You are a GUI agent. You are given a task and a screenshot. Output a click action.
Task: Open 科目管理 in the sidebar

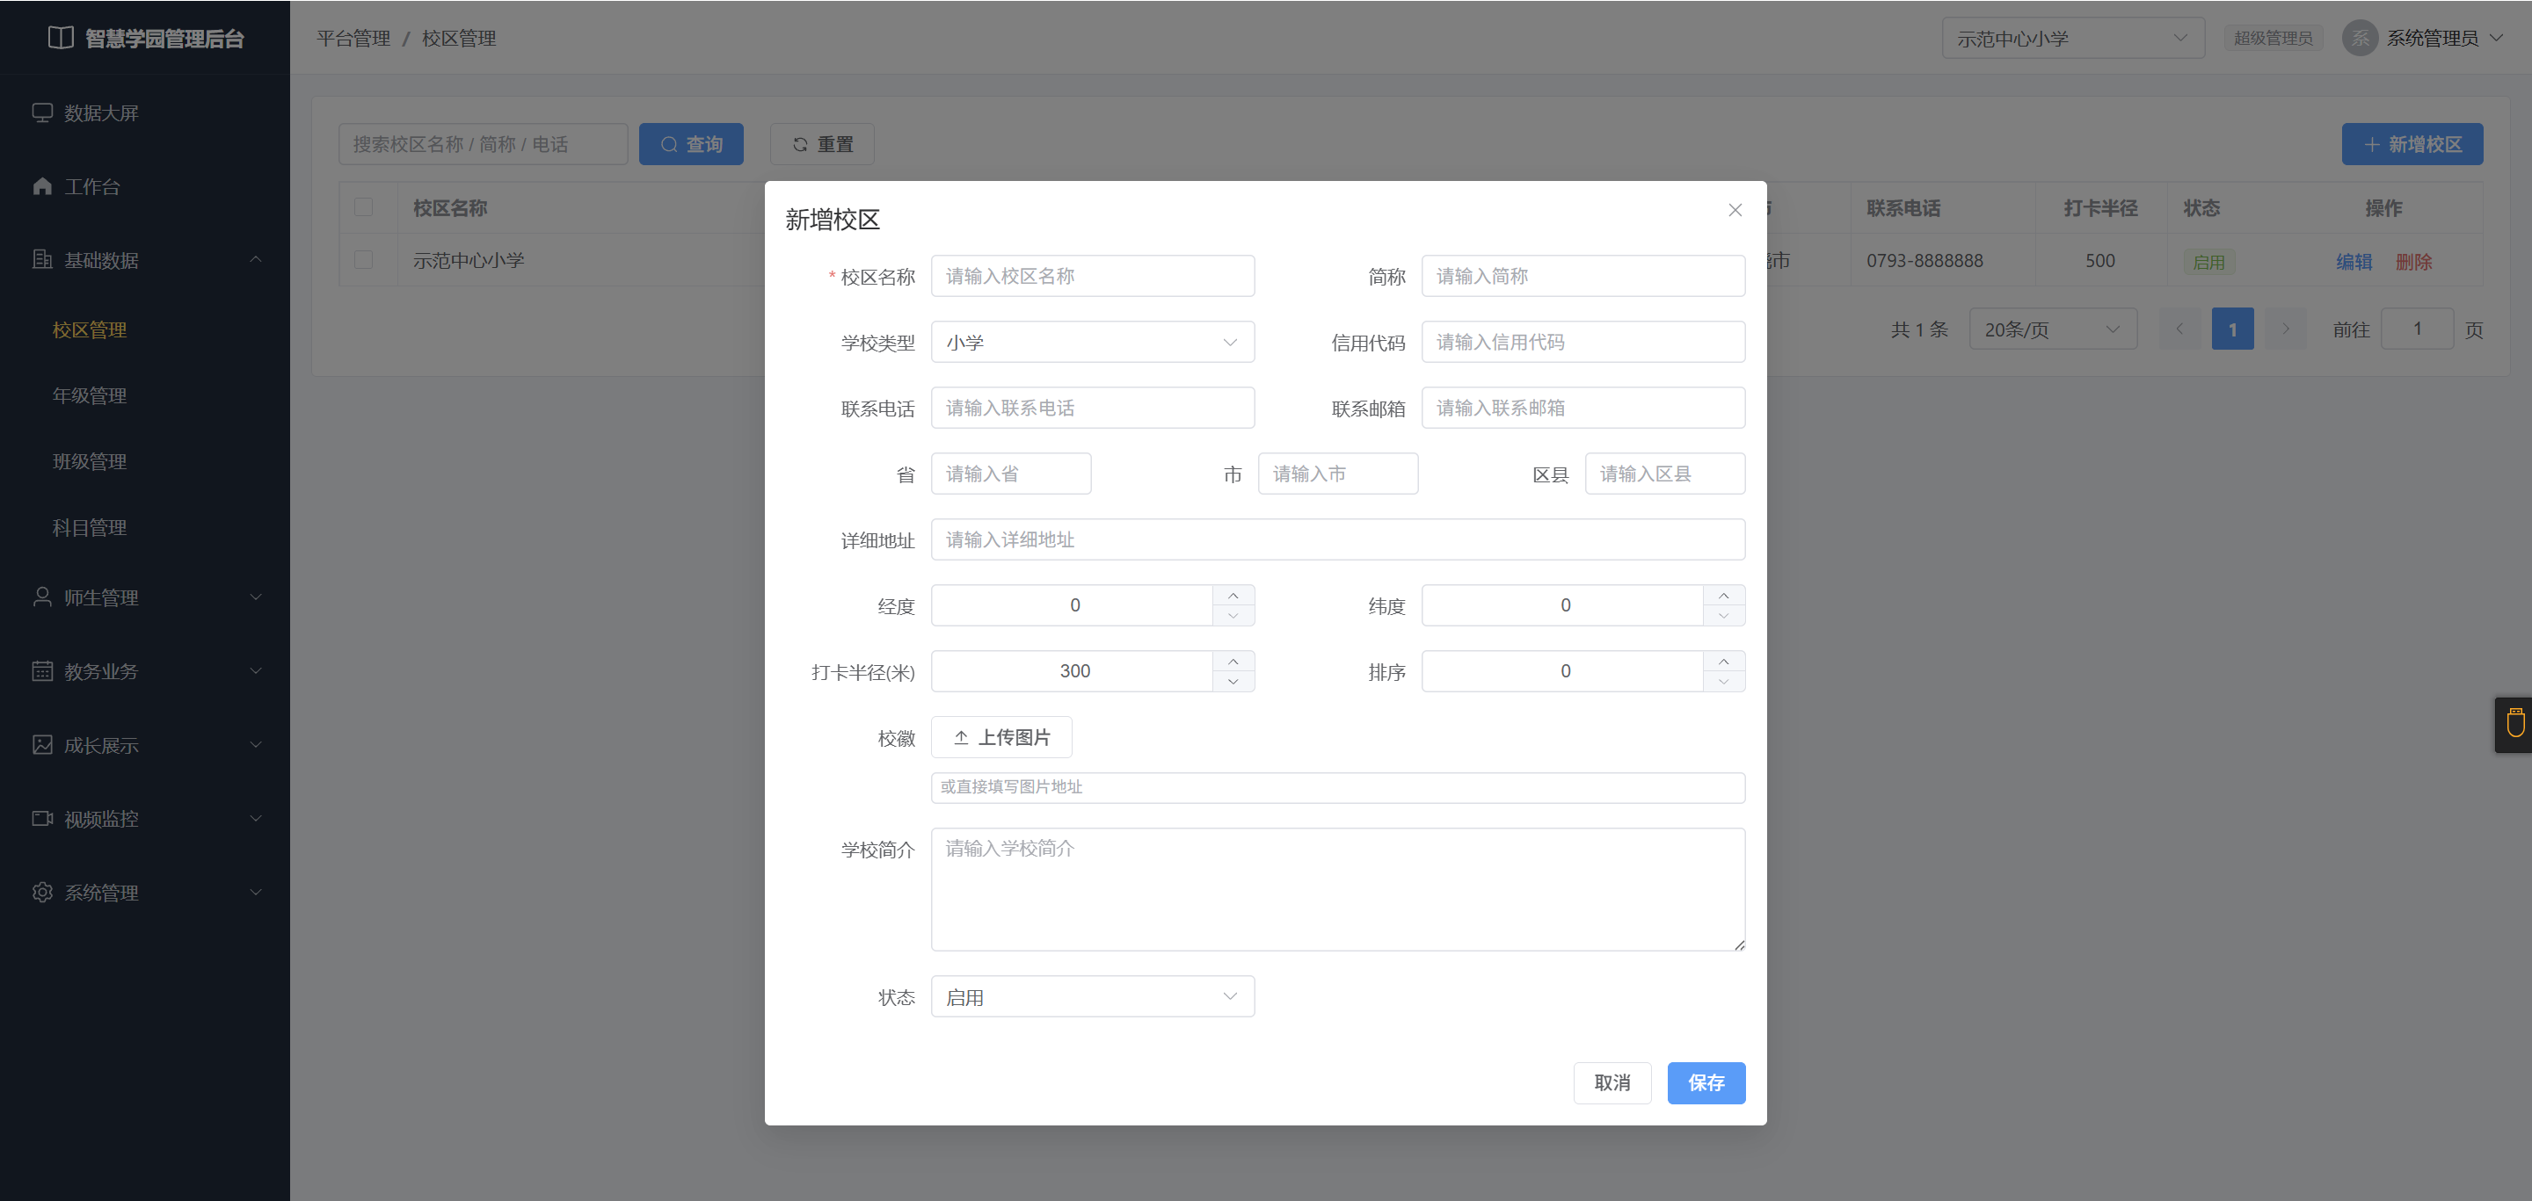pyautogui.click(x=90, y=528)
